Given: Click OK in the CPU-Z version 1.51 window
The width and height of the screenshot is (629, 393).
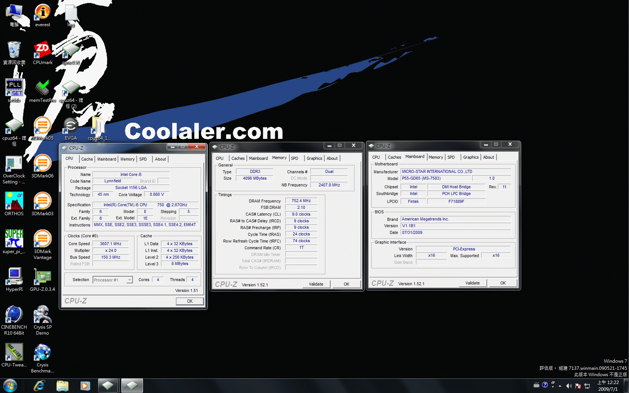Looking at the screenshot, I should click(x=190, y=301).
